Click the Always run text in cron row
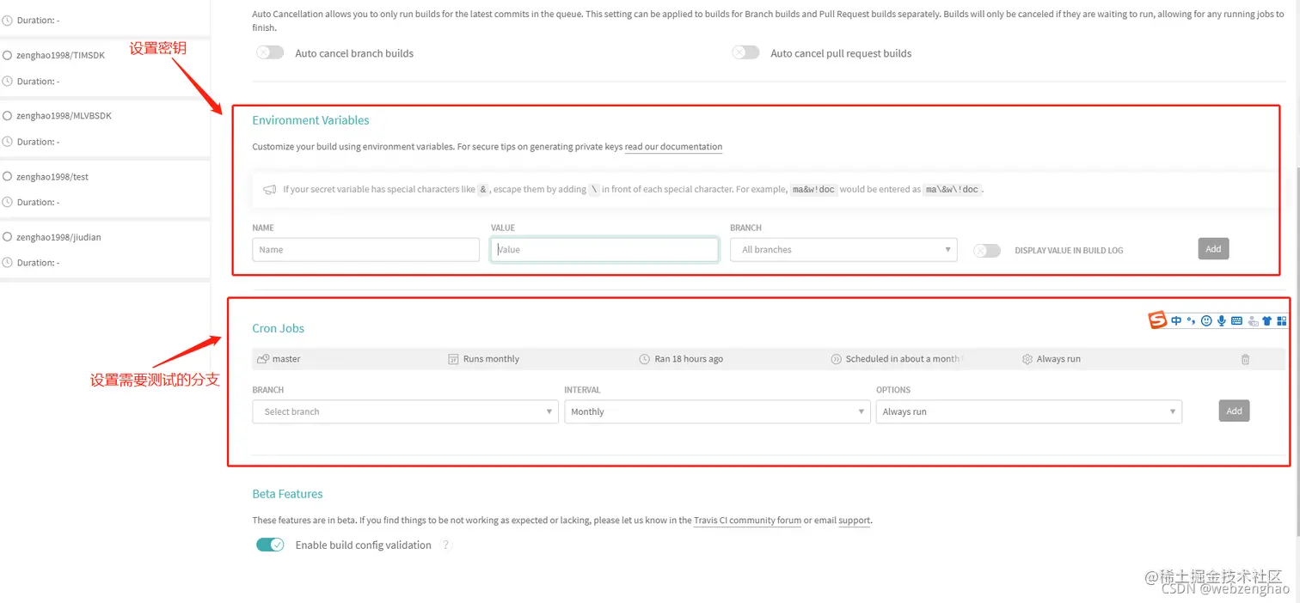Screen dimensions: 1300x603 [1058, 359]
